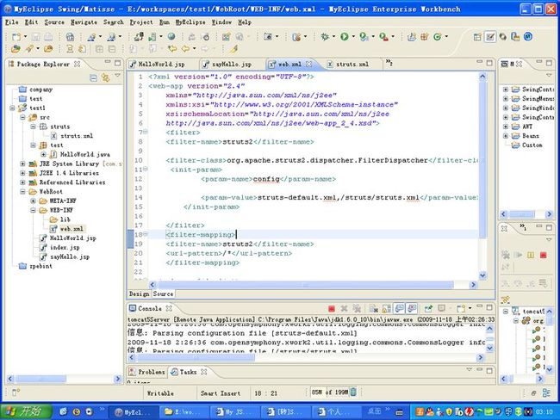Screen dimensions: 560x420
Task: Click the Windows Start button
Action: 26,411
